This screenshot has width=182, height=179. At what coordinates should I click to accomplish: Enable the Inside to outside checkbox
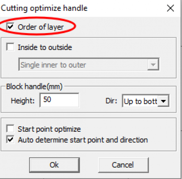10,47
